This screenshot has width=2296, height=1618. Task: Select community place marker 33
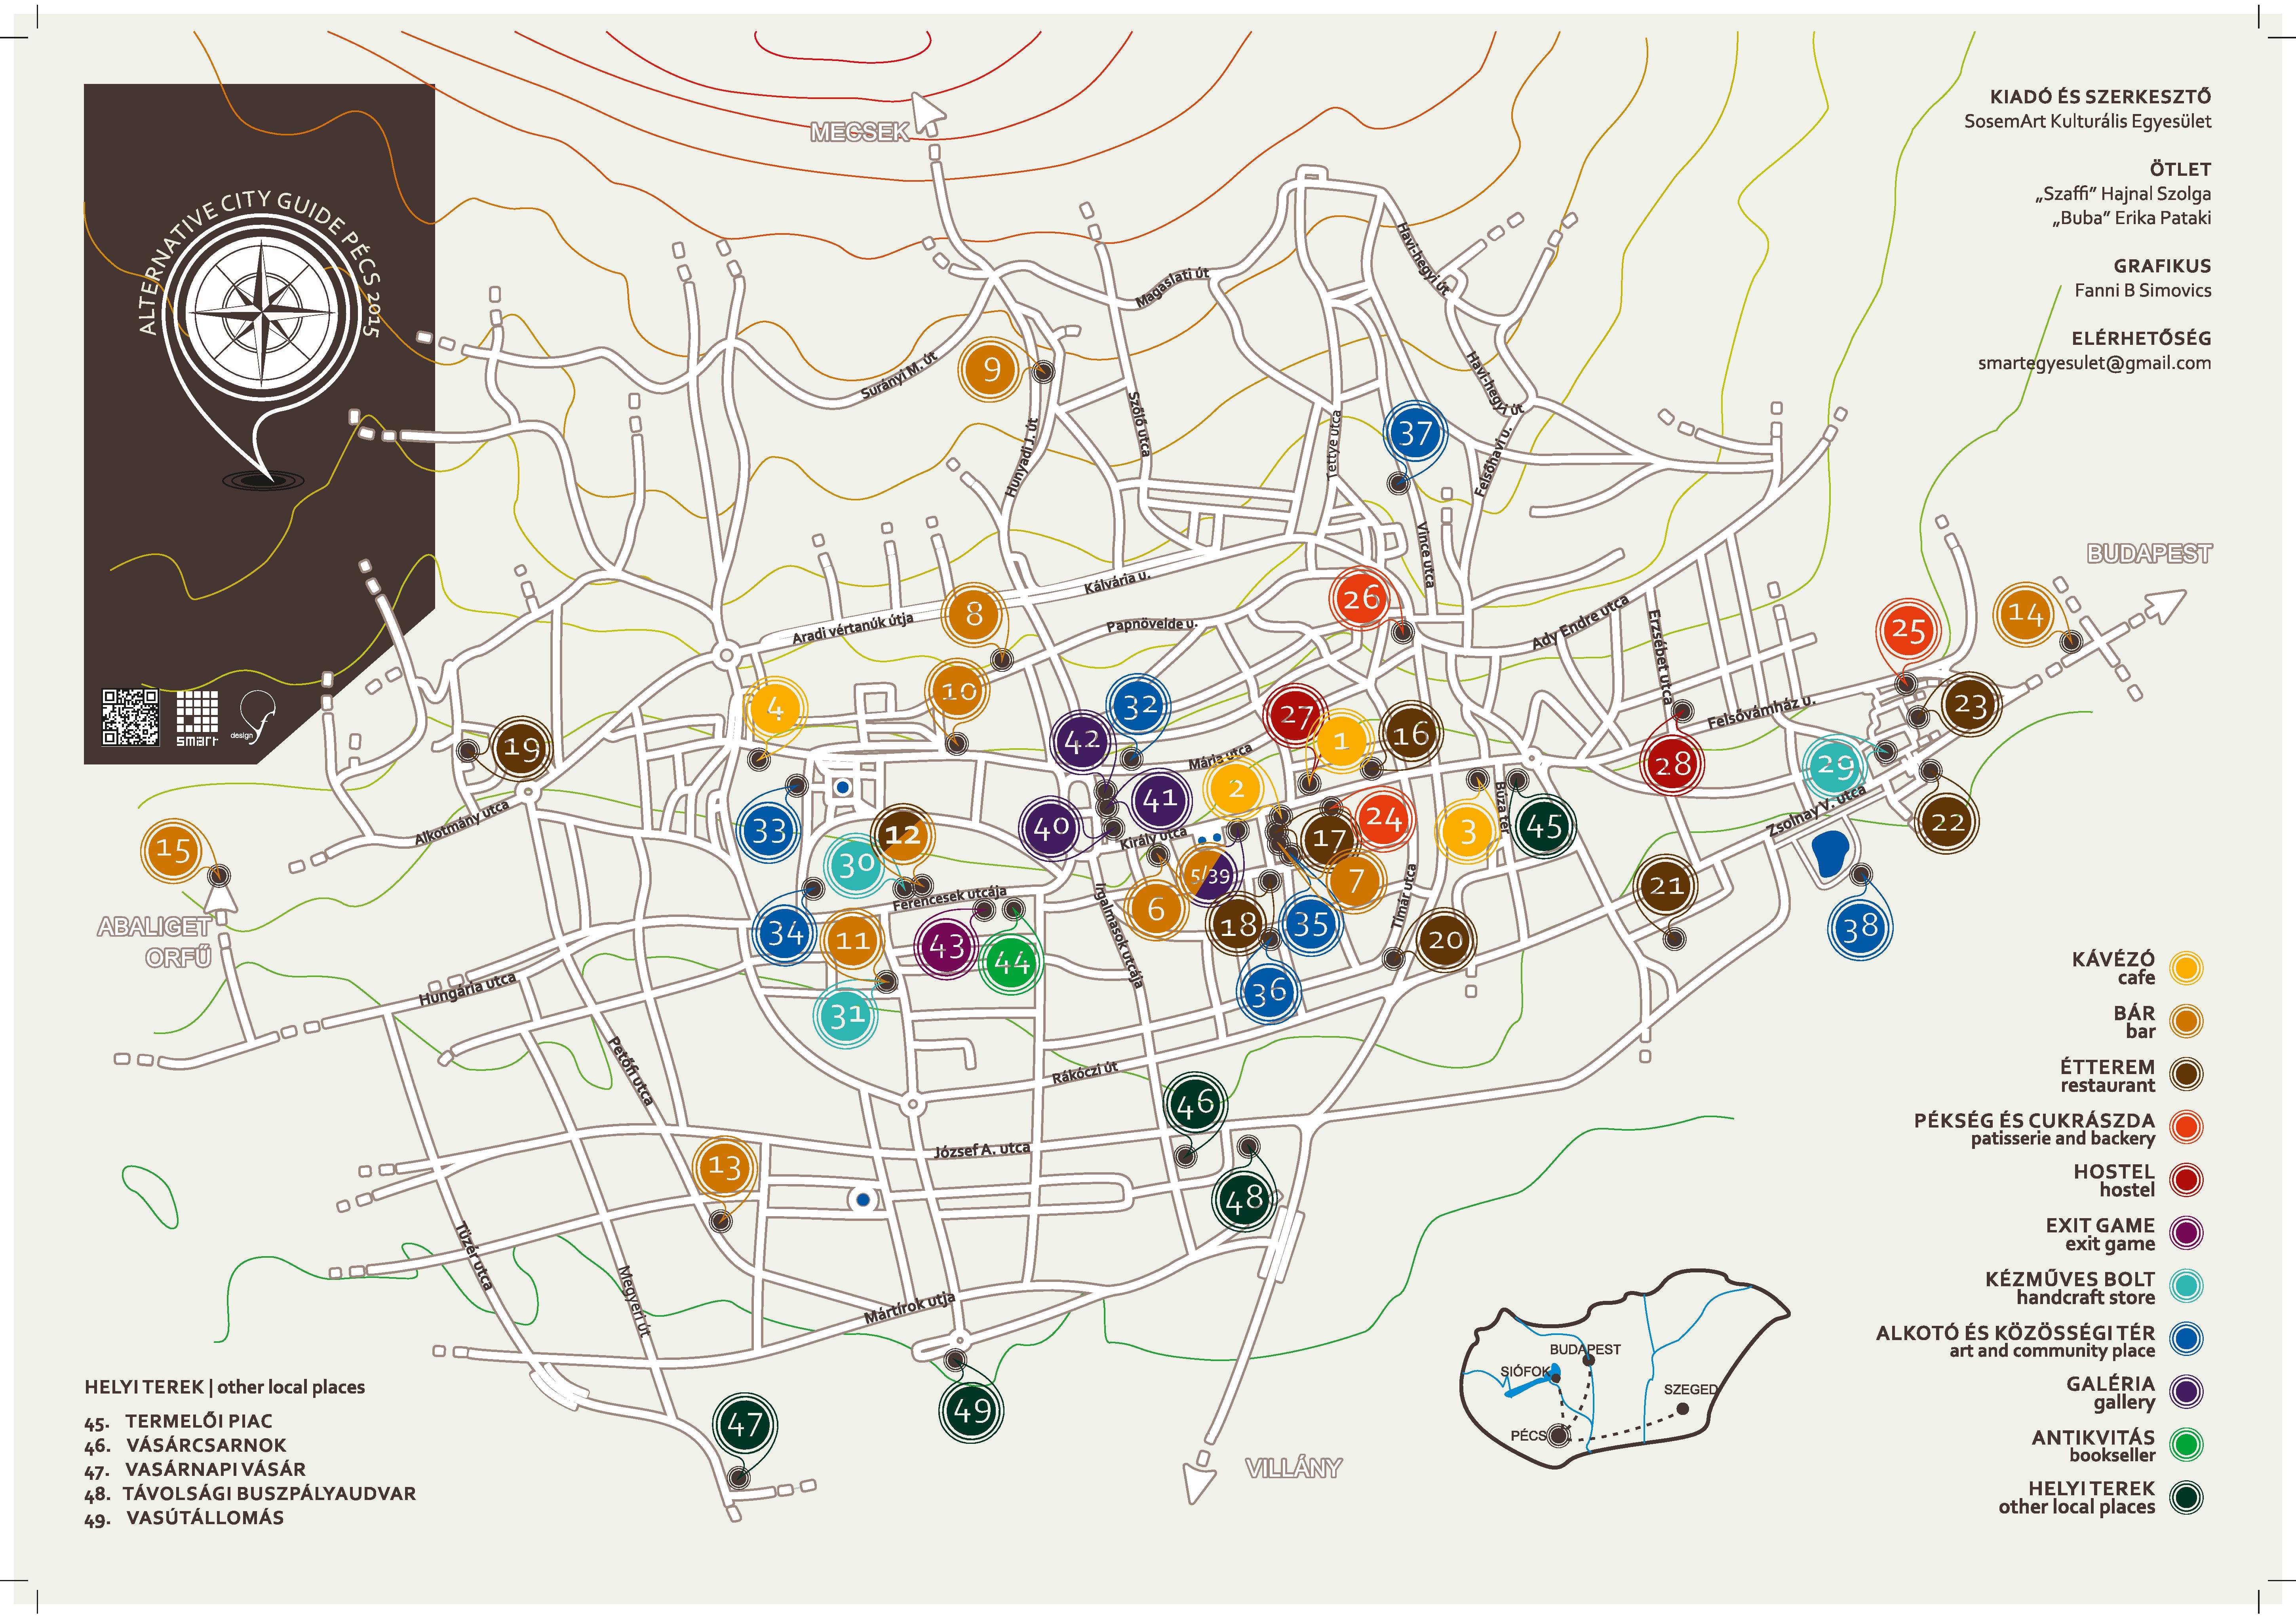[769, 830]
